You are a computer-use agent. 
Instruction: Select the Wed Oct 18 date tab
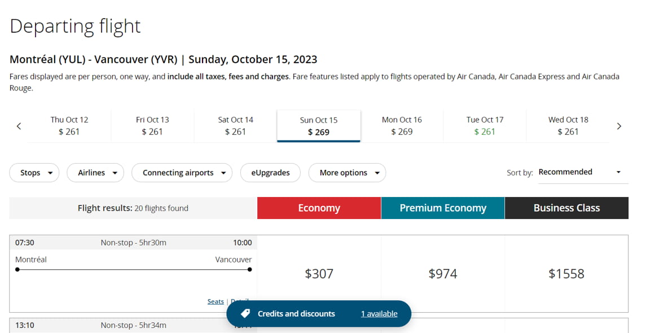tap(568, 126)
